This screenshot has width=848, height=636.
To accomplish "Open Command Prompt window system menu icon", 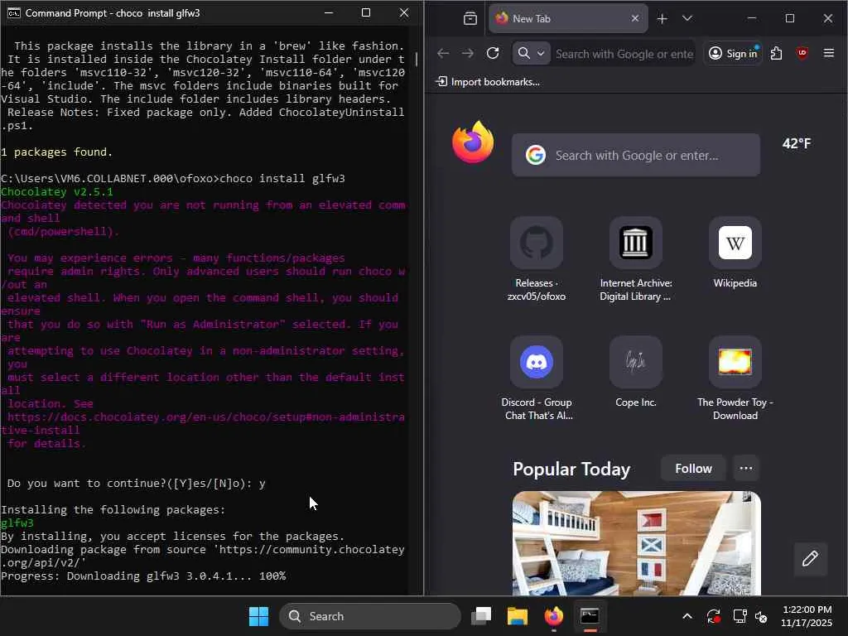I will pos(14,13).
